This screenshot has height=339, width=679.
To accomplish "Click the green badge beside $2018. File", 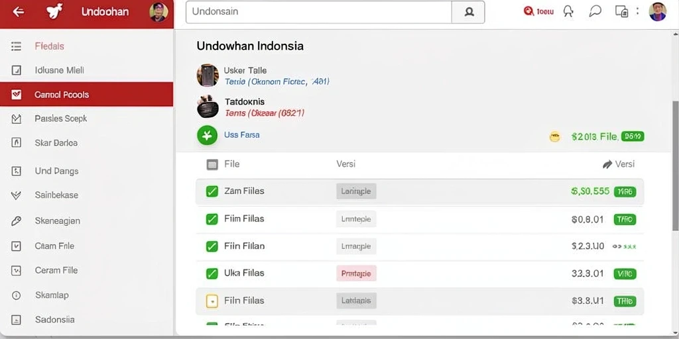I will [633, 136].
